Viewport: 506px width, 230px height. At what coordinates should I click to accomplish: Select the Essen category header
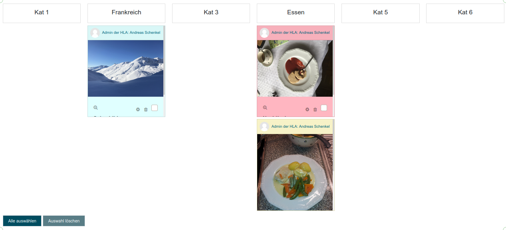(x=296, y=13)
